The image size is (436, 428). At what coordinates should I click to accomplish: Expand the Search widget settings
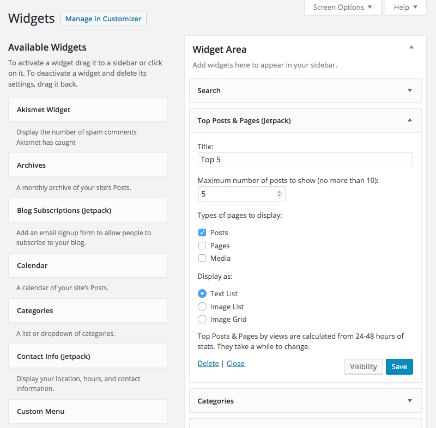pyautogui.click(x=409, y=91)
